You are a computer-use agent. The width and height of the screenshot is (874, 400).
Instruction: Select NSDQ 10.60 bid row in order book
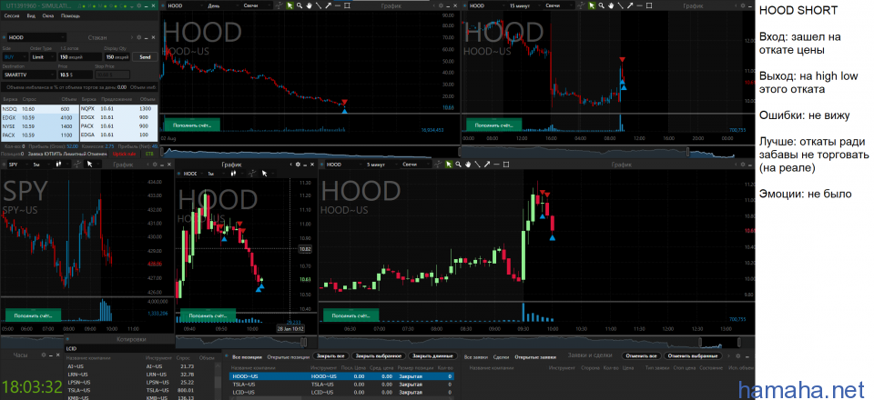point(39,109)
